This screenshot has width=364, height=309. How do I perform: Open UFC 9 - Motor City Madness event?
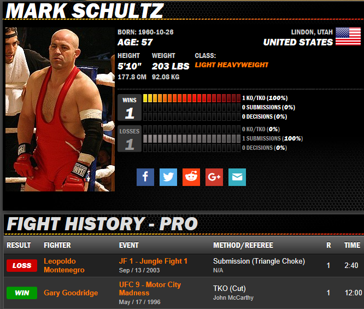pos(150,289)
